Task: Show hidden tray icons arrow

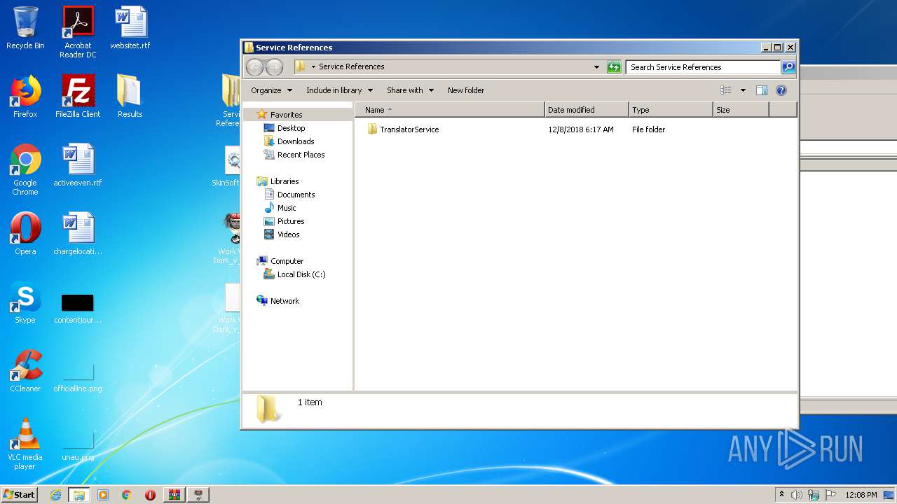Action: [x=781, y=495]
